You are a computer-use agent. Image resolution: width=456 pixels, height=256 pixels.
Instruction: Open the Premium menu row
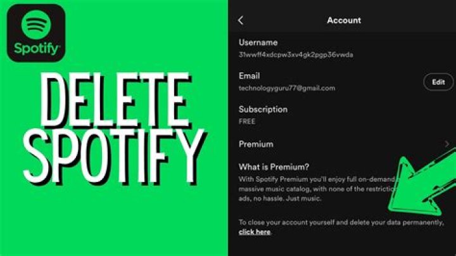coord(345,144)
